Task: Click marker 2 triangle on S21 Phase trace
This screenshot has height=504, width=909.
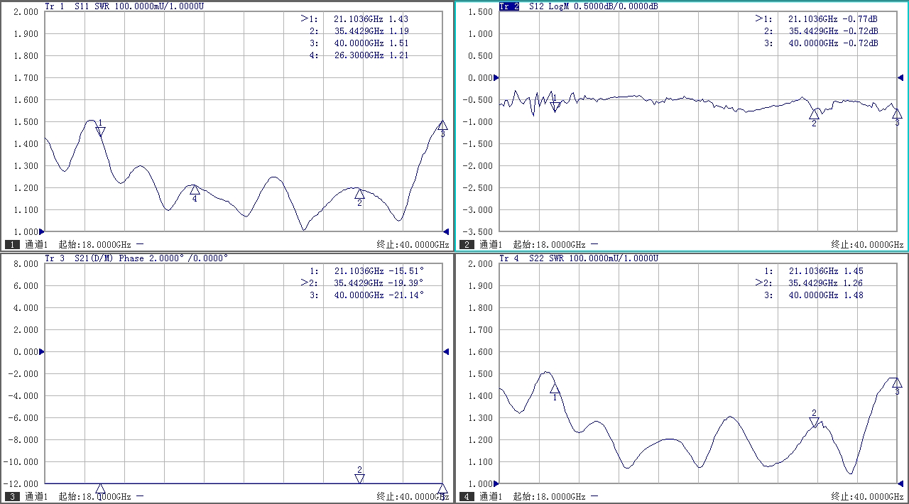Action: 360,478
